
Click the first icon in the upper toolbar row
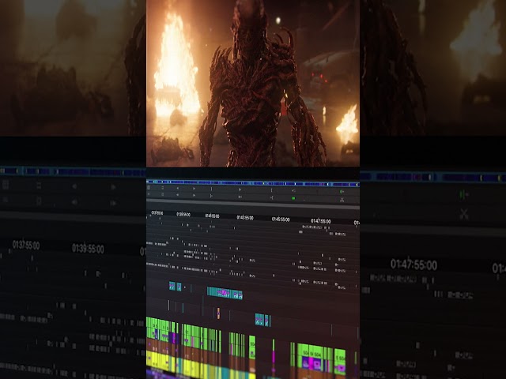149,188
